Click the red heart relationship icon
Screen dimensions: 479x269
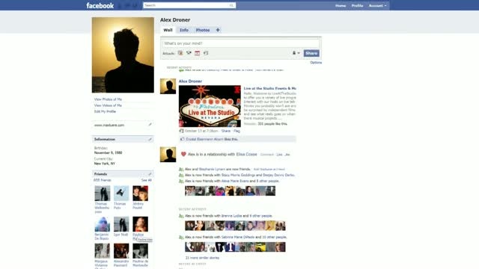click(183, 155)
